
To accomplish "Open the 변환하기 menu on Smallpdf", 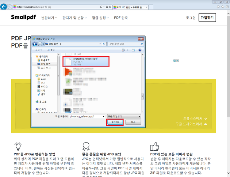I will [x=49, y=18].
